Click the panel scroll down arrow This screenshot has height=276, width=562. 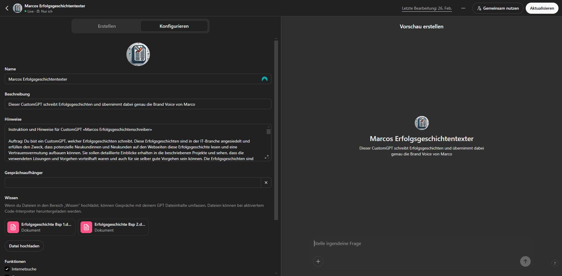(276, 273)
